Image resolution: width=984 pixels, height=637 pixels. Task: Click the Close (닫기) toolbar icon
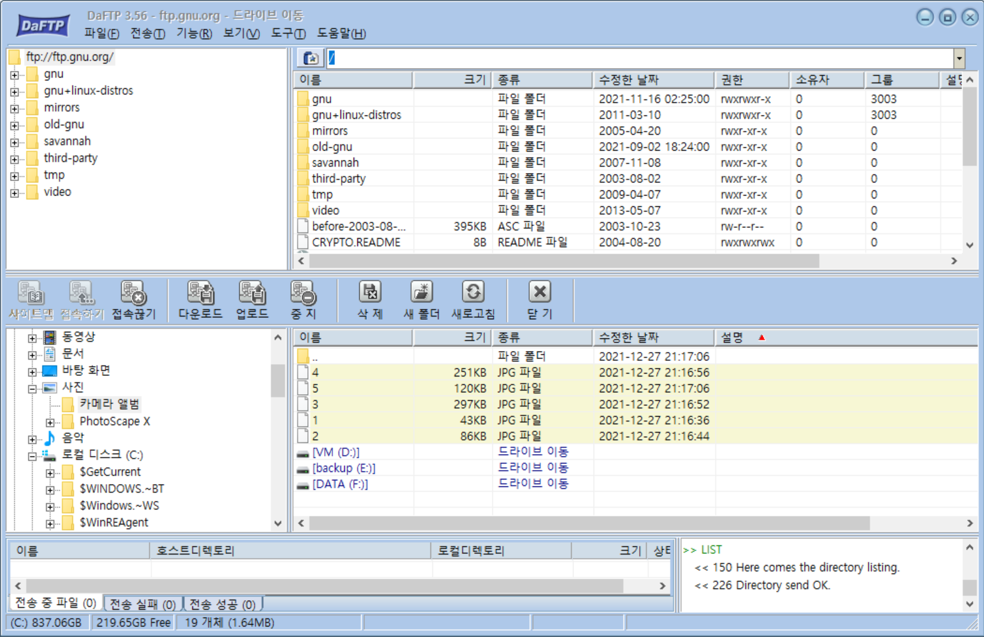click(540, 292)
